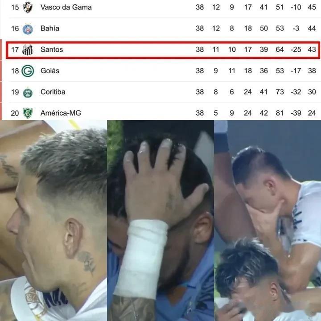The height and width of the screenshot is (321, 321).
Task: Click the América-MG shield crest
Action: [x=28, y=113]
